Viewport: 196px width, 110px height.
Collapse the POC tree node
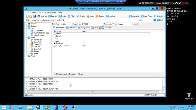click(27, 28)
